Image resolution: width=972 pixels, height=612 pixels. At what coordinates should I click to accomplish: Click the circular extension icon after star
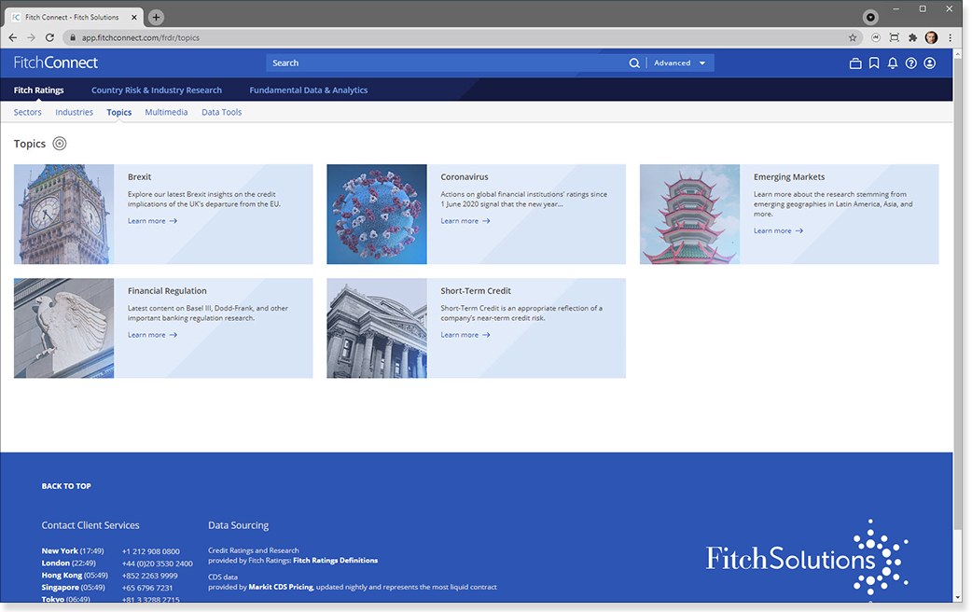(876, 38)
